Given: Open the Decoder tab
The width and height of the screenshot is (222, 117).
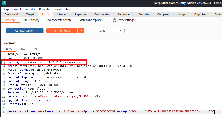Looking at the screenshot, I should tap(144, 14).
